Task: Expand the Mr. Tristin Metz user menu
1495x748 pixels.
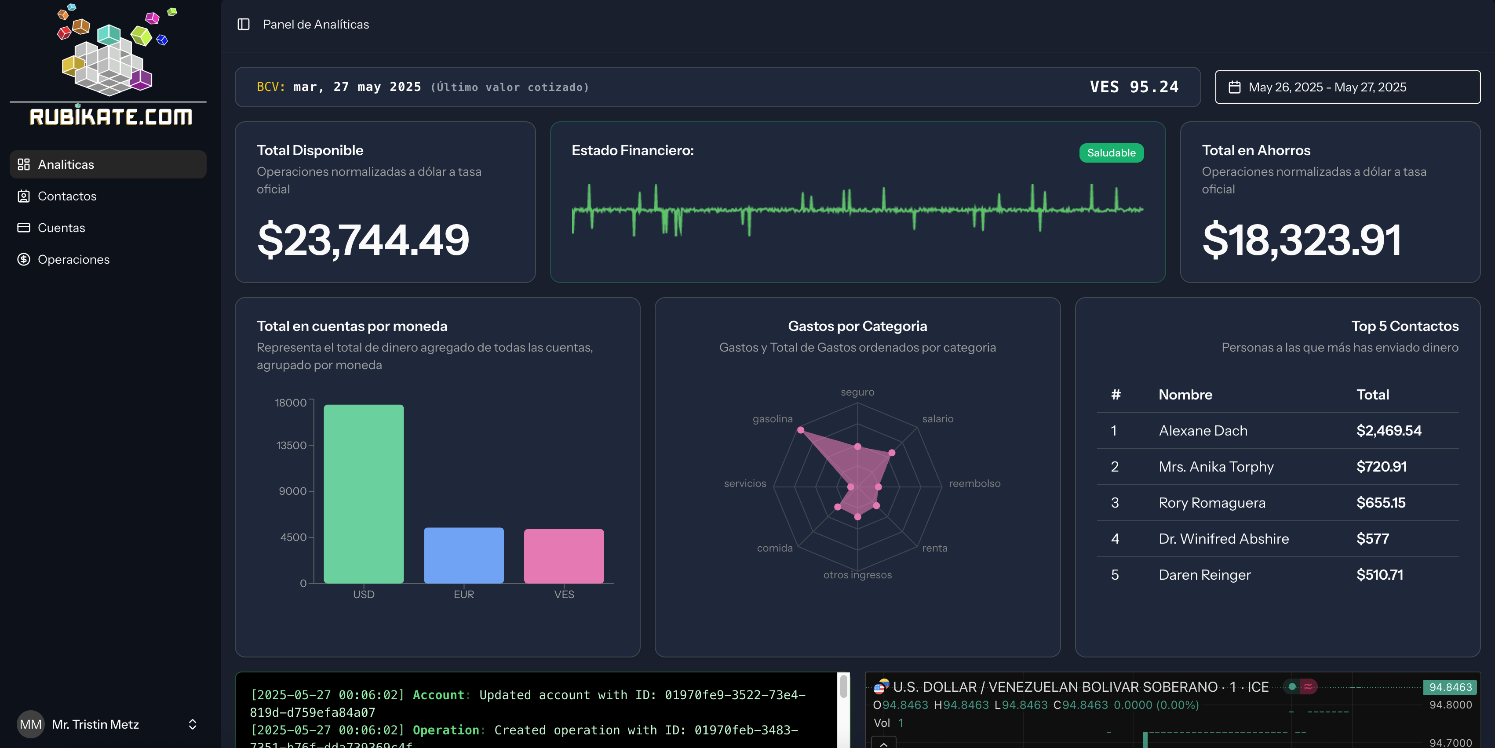Action: [x=192, y=724]
